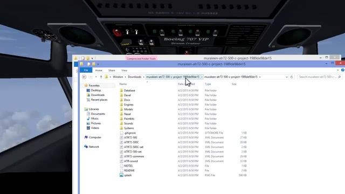
Task: Click the ATR72-common file icon
Action: 121,156
